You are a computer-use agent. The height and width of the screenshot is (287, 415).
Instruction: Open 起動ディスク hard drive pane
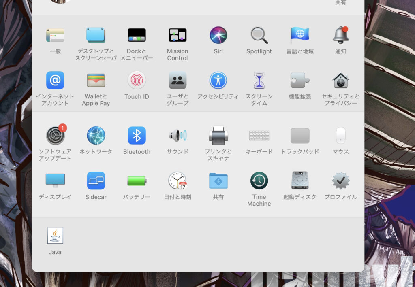point(299,181)
